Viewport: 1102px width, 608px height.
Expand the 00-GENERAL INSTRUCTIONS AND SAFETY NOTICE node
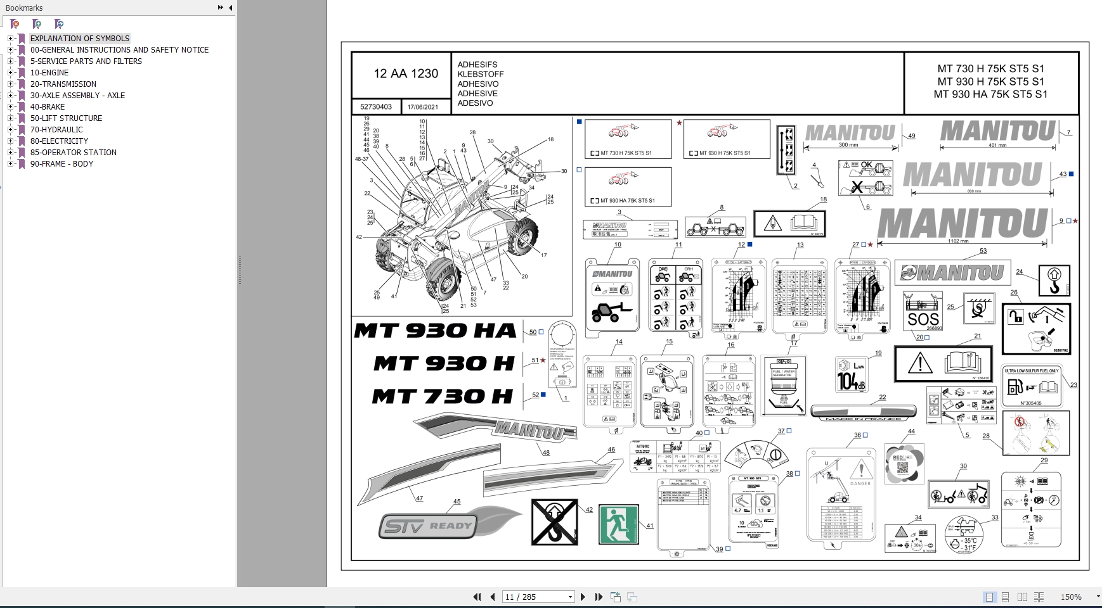point(10,49)
